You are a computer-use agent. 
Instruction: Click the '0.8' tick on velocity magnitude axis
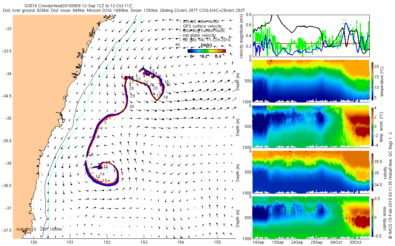click(x=248, y=15)
